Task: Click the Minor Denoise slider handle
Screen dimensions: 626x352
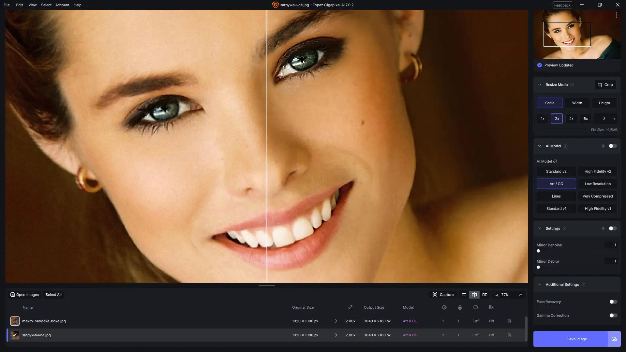Action: [538, 251]
